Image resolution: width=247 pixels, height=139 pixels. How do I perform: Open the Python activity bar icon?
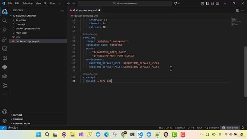coord(5,67)
